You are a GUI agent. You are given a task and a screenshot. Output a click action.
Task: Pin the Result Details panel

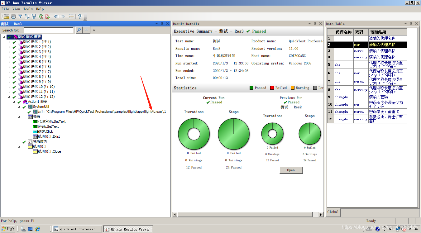(x=315, y=24)
